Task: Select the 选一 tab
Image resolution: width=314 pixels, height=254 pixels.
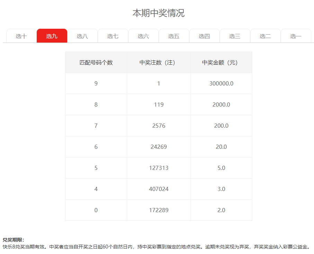Action: [x=296, y=36]
